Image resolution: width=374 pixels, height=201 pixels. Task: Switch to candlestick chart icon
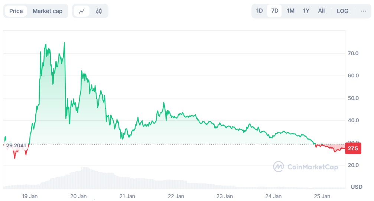point(99,11)
